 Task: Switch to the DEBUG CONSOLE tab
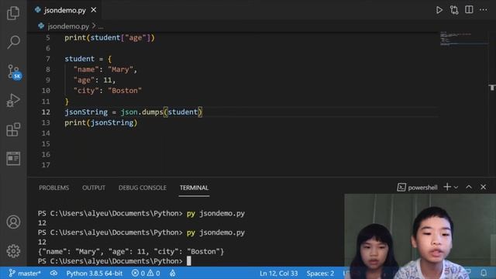coord(143,188)
